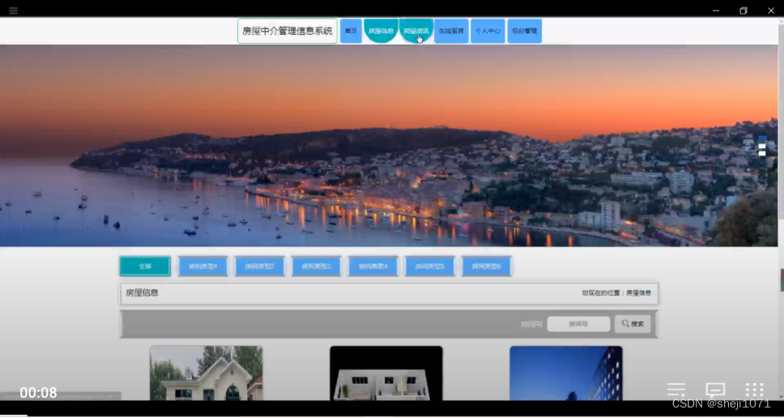Open the white villa house thumbnail
Viewport: 784px width, 418px height.
tap(207, 373)
